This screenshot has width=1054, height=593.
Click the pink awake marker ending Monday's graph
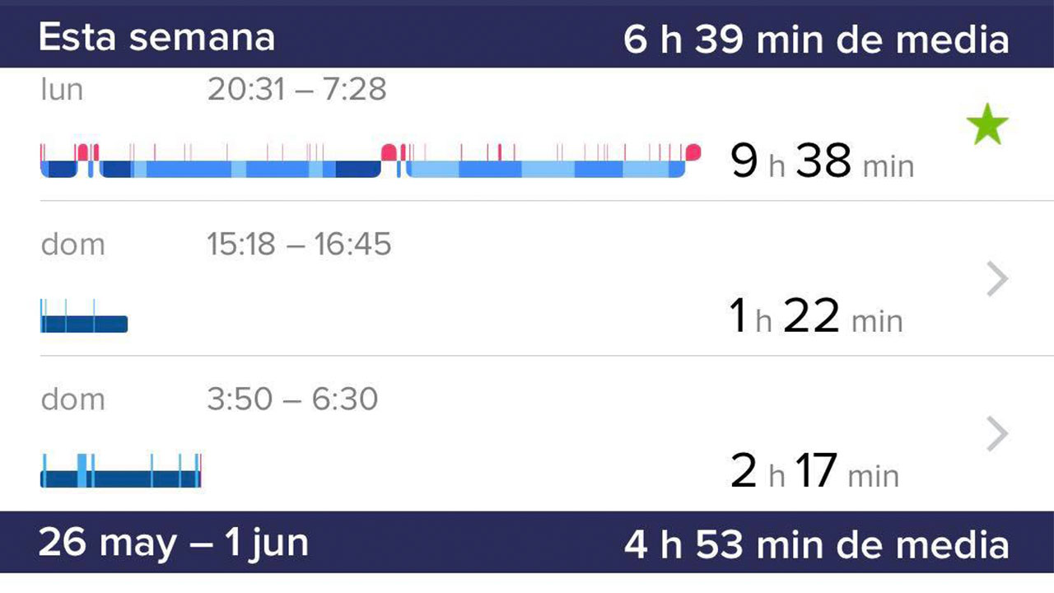[693, 152]
